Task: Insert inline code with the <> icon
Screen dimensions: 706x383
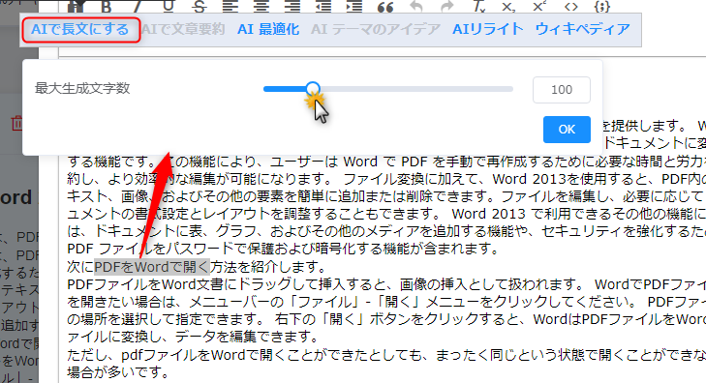Action: coord(571,7)
